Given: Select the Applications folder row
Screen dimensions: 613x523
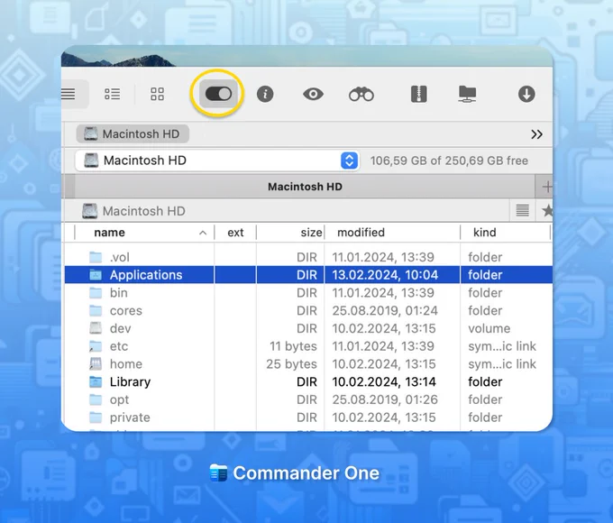Looking at the screenshot, I should tap(308, 275).
